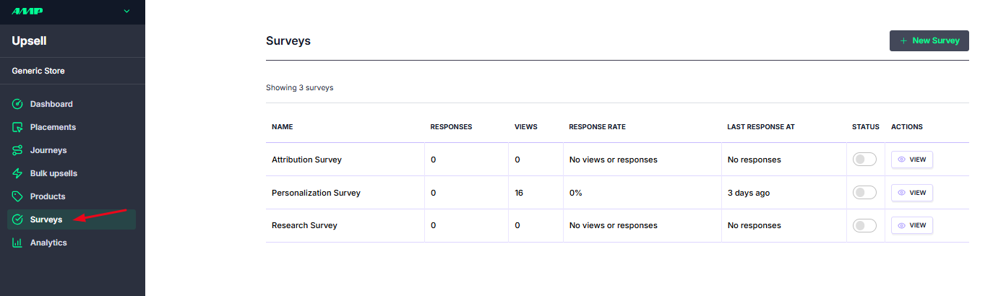Click the 16 views value
This screenshot has height=296, width=993.
[519, 193]
